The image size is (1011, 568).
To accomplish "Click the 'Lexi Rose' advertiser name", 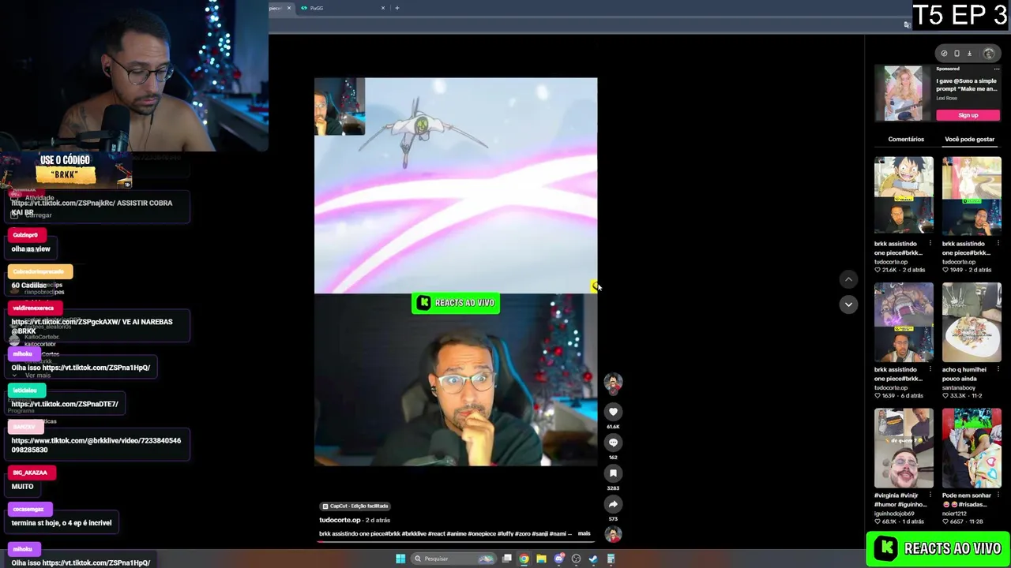I will point(947,98).
